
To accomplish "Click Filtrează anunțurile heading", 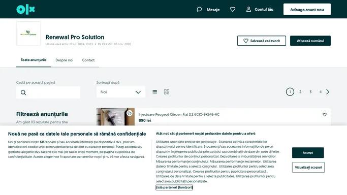I will 42,114.
